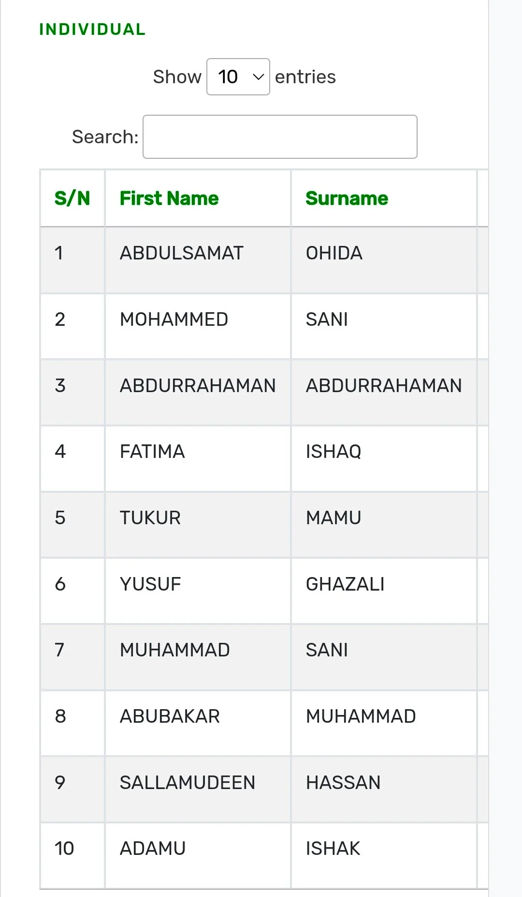Select FATIMA in the table
This screenshot has width=522, height=897.
[x=152, y=452]
